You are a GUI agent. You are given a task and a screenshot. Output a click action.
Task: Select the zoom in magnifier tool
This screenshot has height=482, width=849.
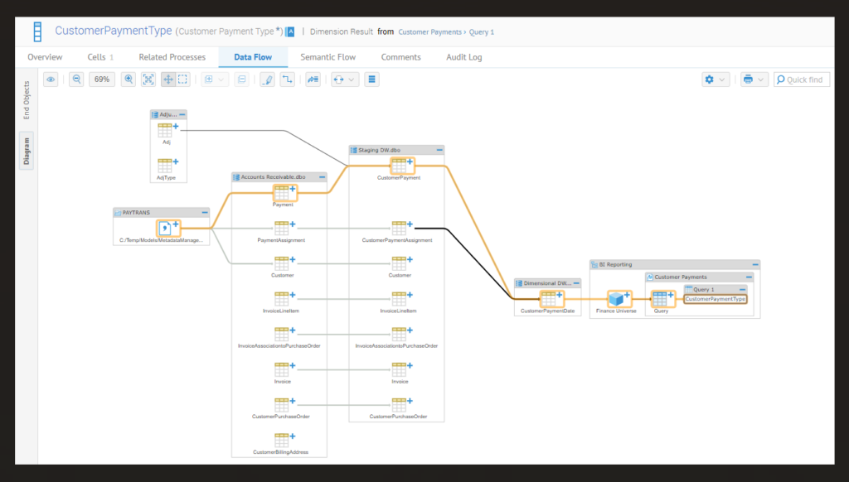click(128, 79)
